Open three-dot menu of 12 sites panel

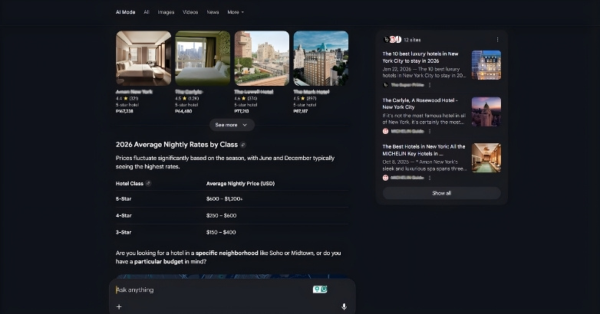pos(497,39)
